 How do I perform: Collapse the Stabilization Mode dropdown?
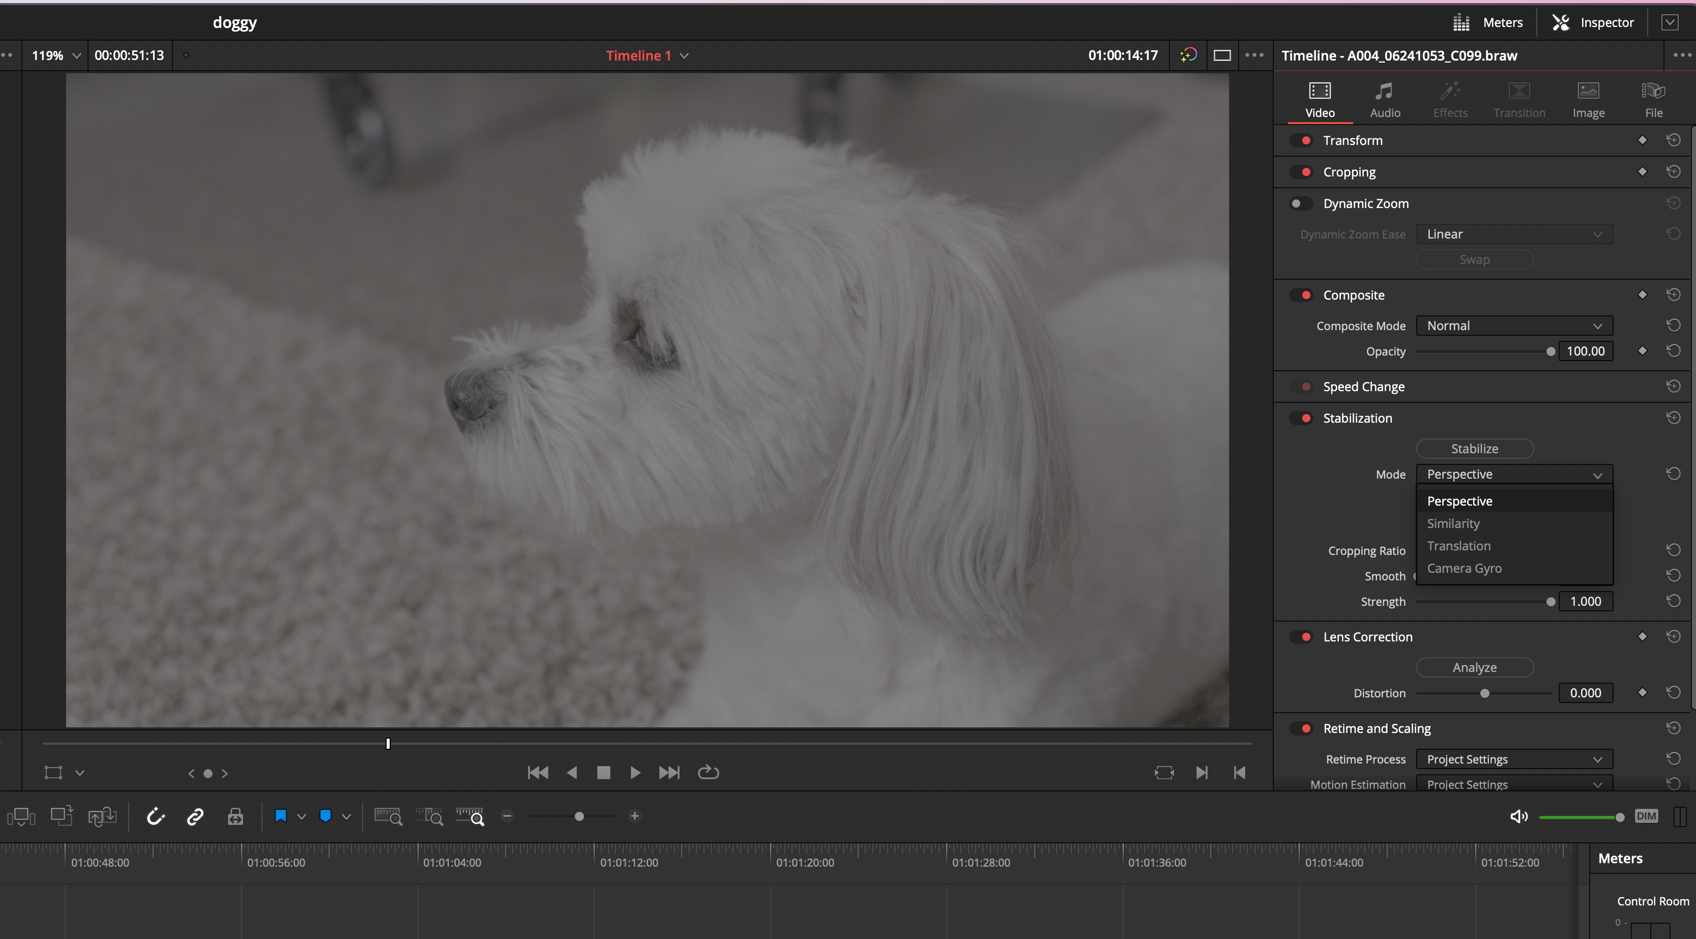tap(1514, 474)
